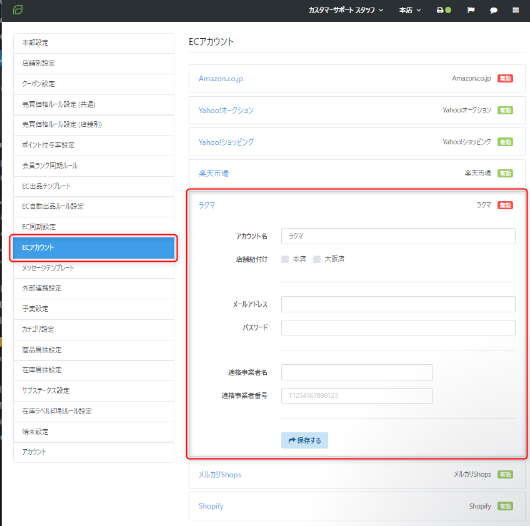The image size is (530, 526).
Task: Open 会員ランク同期ルール in the sidebar
Action: (x=94, y=166)
